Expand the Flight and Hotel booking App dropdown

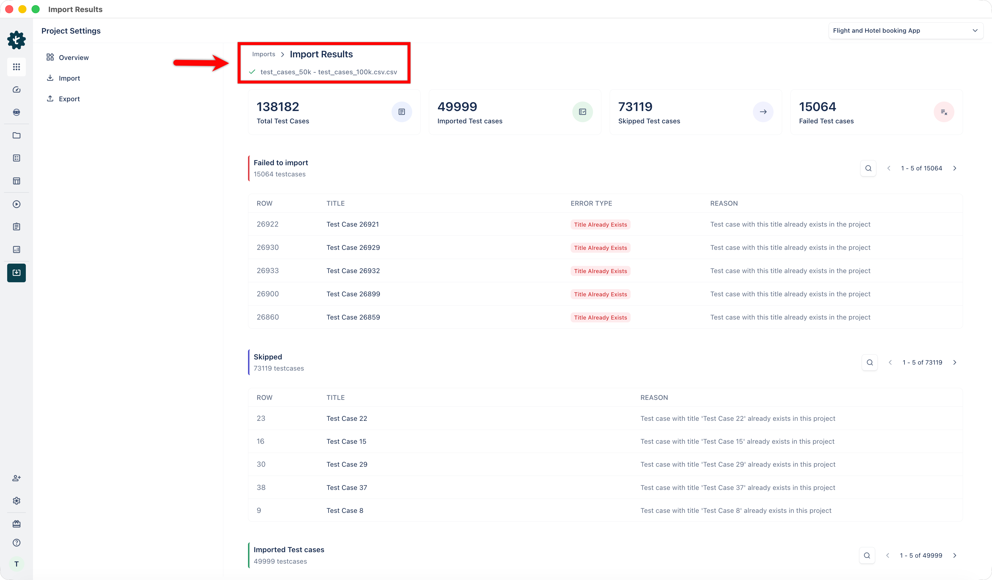(x=905, y=31)
